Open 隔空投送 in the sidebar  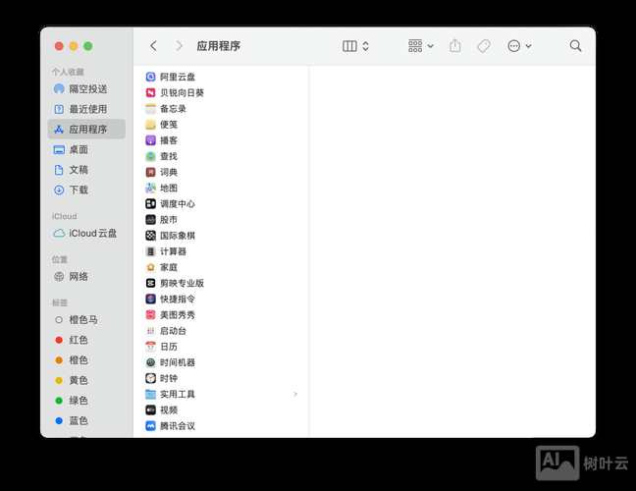(86, 88)
